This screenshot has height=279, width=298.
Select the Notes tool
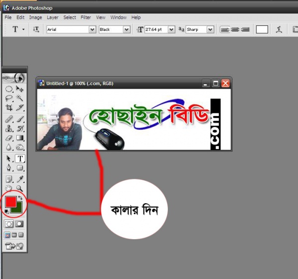(x=9, y=179)
